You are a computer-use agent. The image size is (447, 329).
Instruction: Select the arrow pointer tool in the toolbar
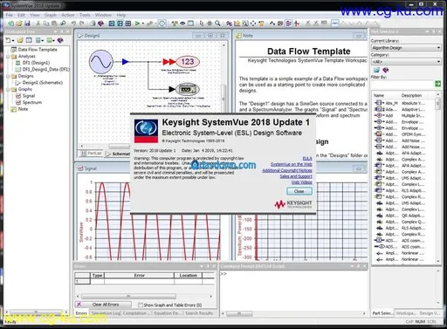(201, 24)
